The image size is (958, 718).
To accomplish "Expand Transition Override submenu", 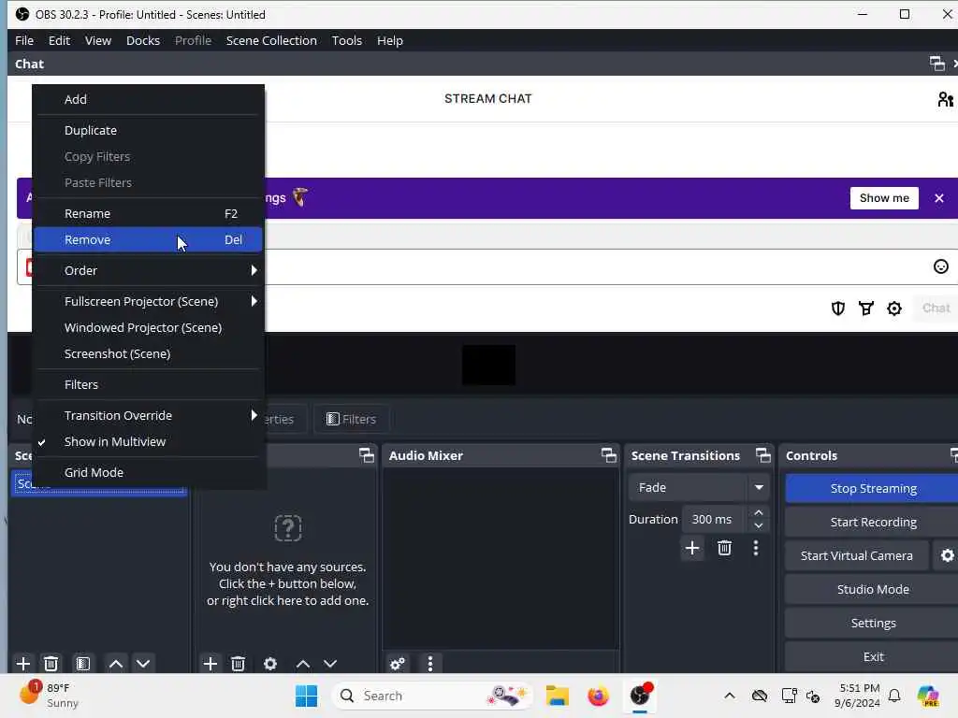I will (x=149, y=415).
